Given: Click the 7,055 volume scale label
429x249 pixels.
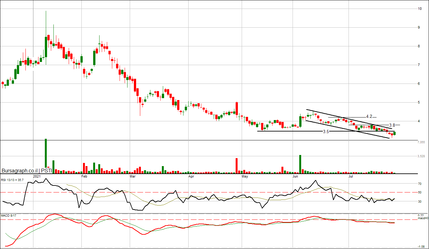Looking at the screenshot, I should [x=421, y=143].
